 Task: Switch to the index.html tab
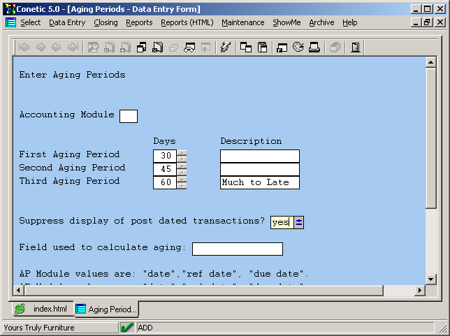42,309
